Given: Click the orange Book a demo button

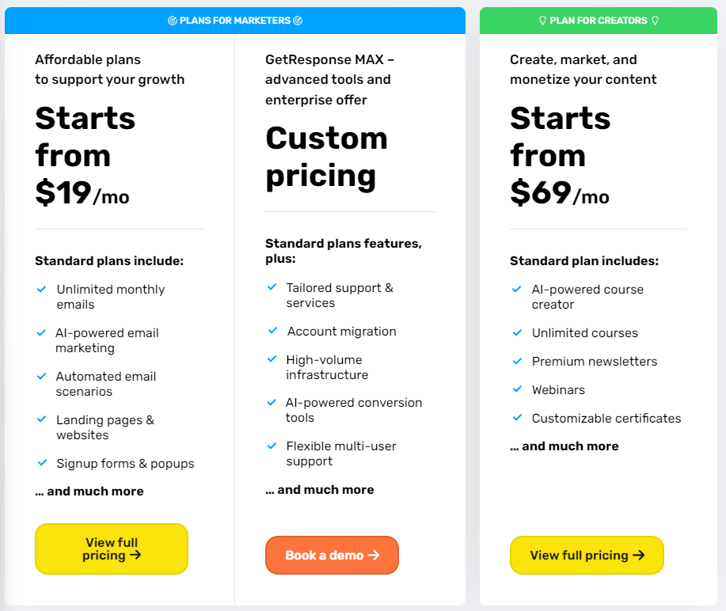Looking at the screenshot, I should pyautogui.click(x=332, y=555).
